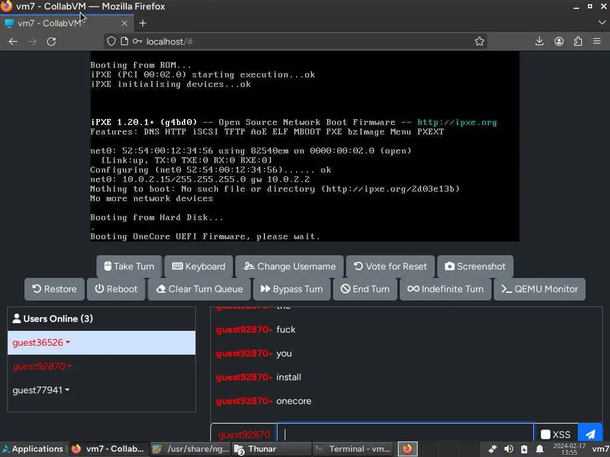Focus the chat message input field

pos(404,434)
